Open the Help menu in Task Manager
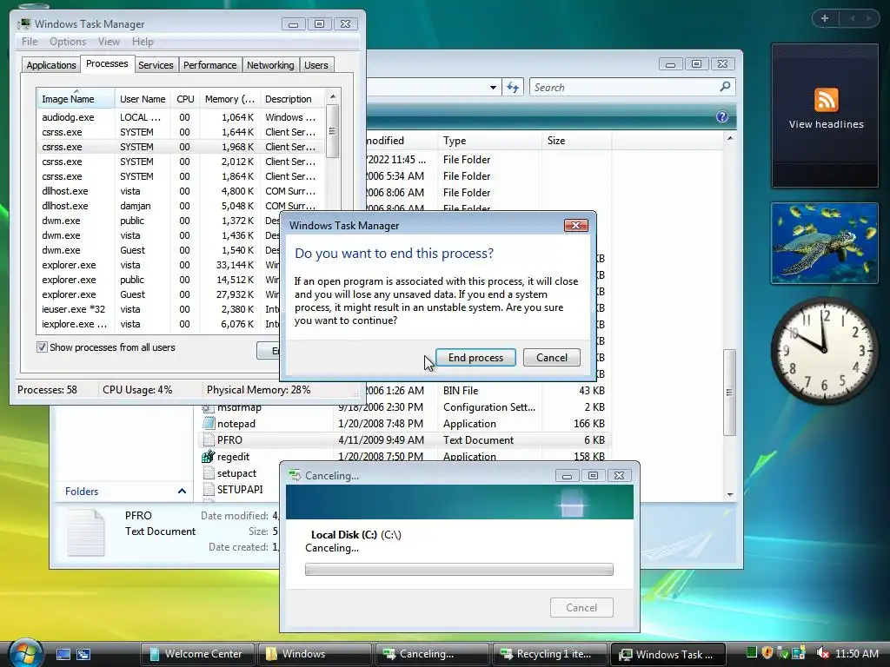The image size is (890, 667). coord(143,42)
